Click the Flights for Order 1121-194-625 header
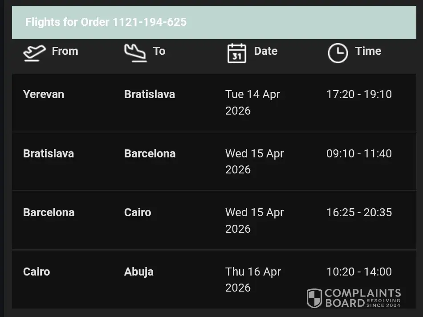423x317 pixels. click(106, 22)
